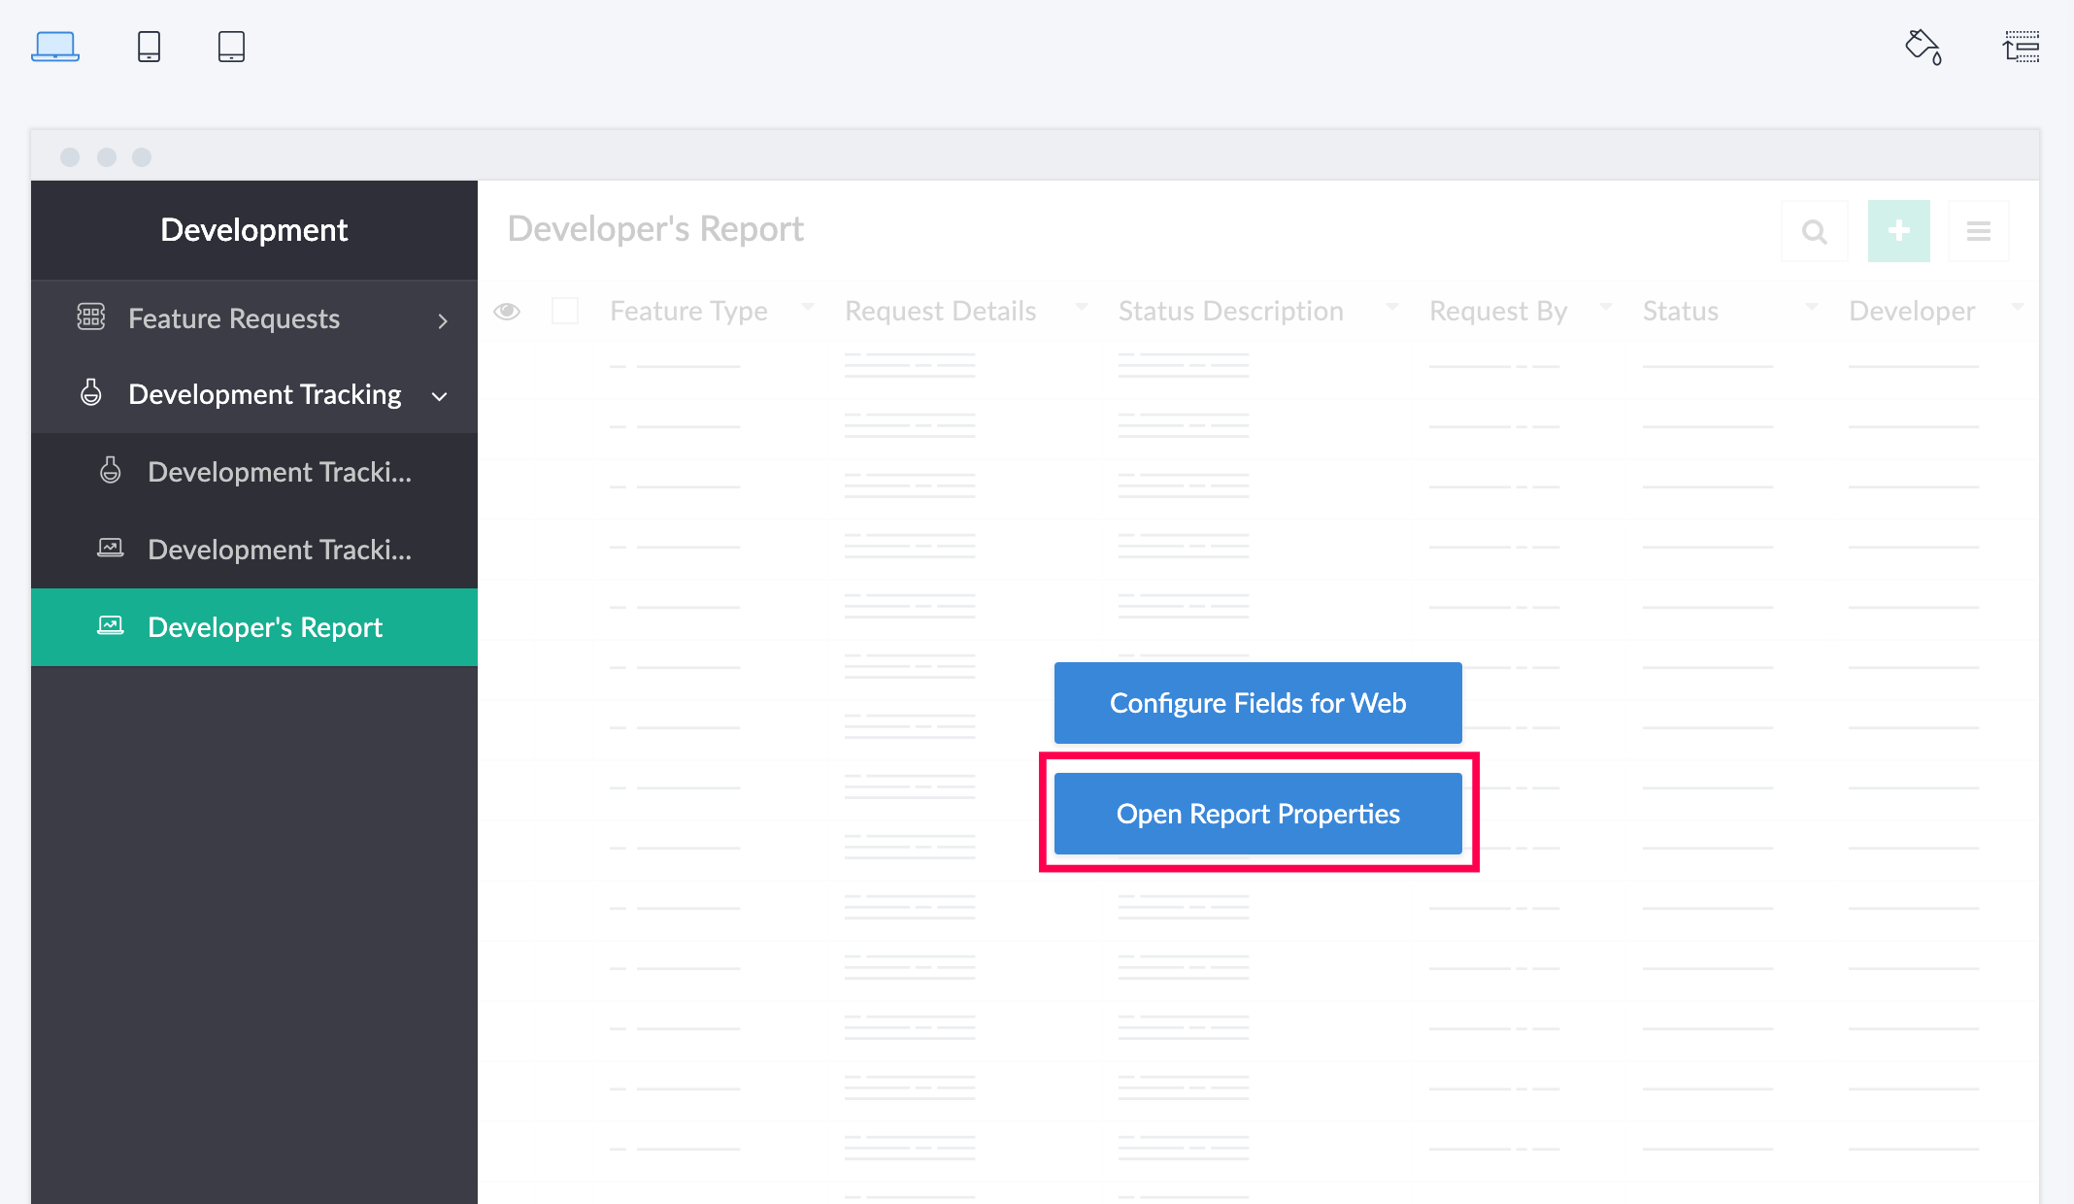The image size is (2074, 1204).
Task: Click Open Report Properties button
Action: [1257, 814]
